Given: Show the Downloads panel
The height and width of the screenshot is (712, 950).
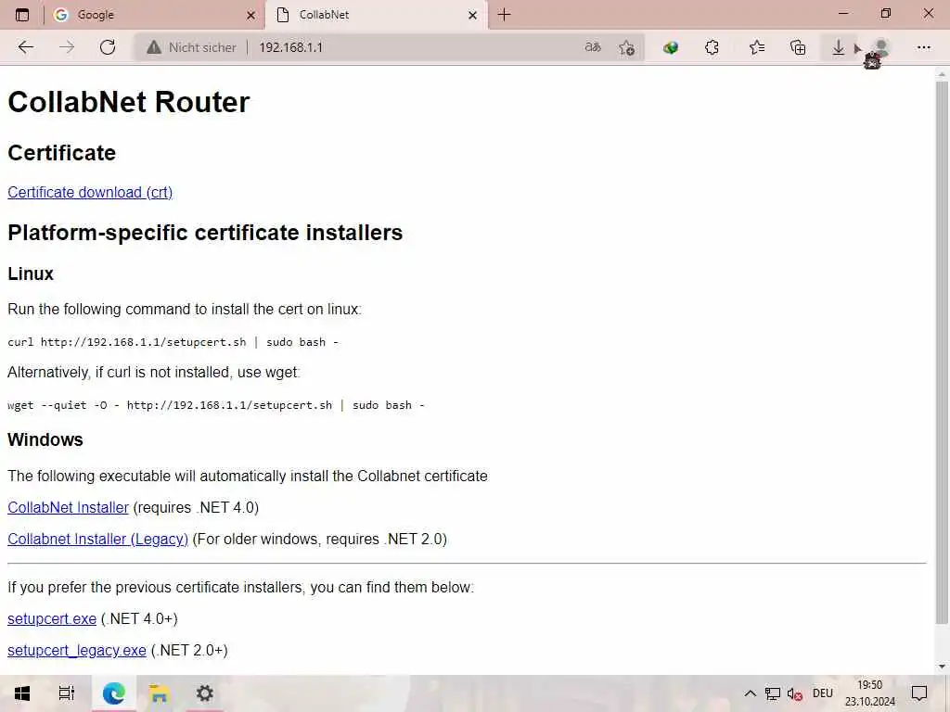Looking at the screenshot, I should [x=838, y=47].
